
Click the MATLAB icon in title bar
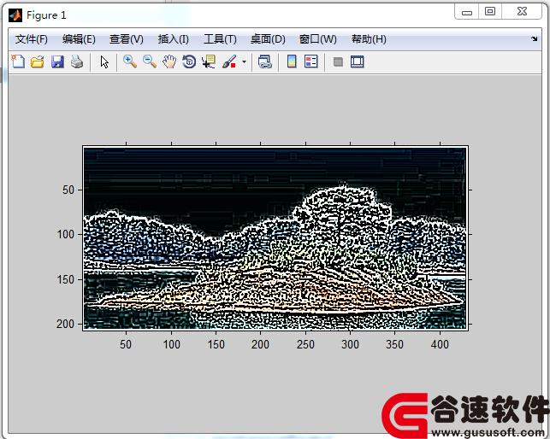click(x=15, y=15)
